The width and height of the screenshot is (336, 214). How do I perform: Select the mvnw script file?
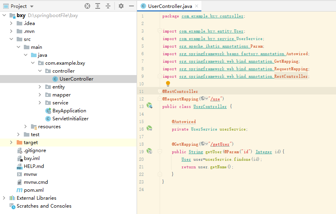(31, 174)
